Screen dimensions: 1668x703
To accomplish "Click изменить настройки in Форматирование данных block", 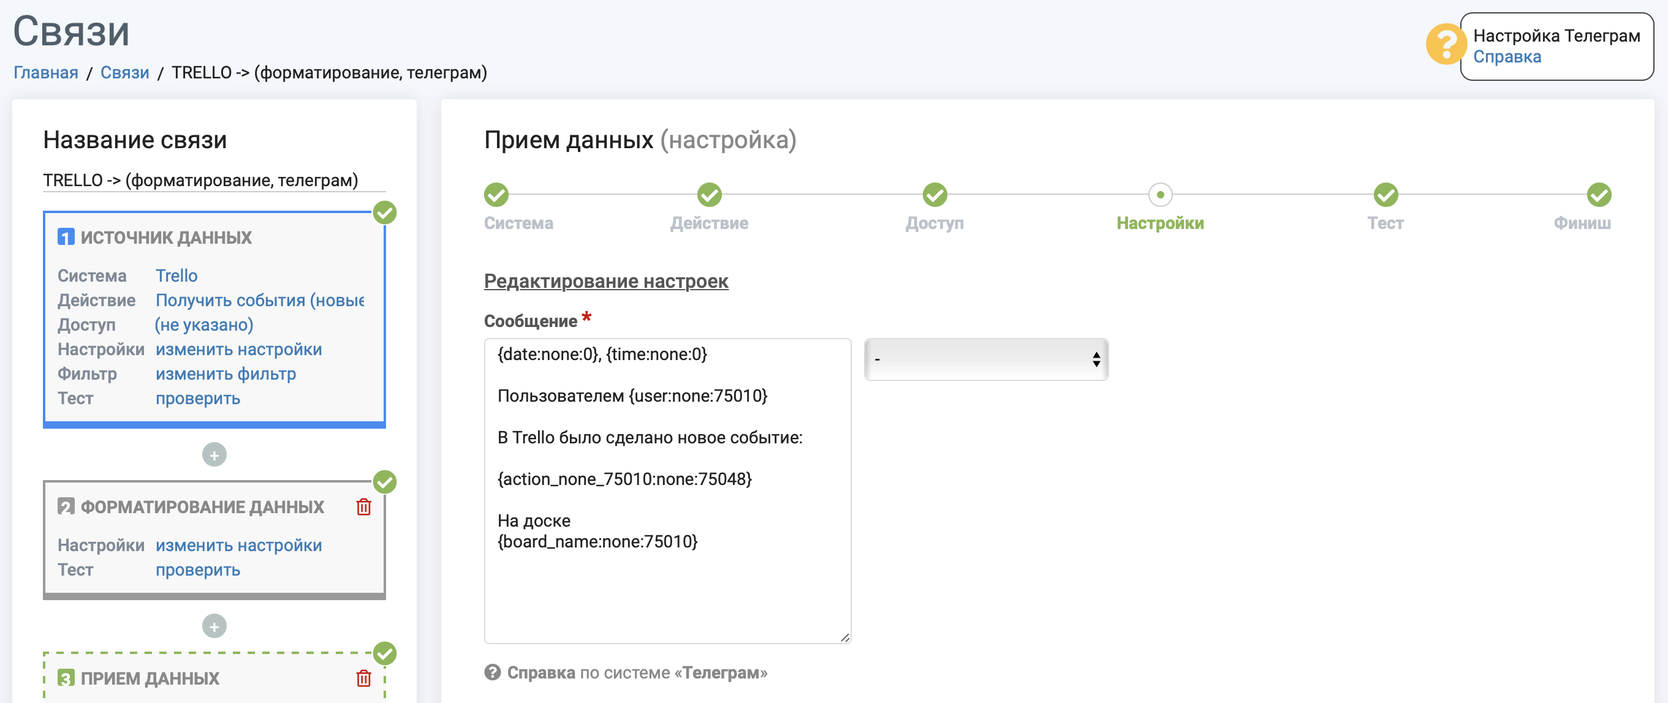I will pyautogui.click(x=238, y=546).
